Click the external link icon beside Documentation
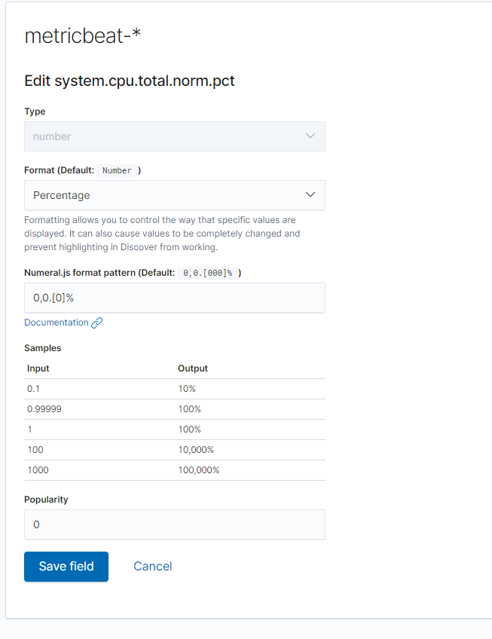The height and width of the screenshot is (639, 492). pyautogui.click(x=96, y=323)
